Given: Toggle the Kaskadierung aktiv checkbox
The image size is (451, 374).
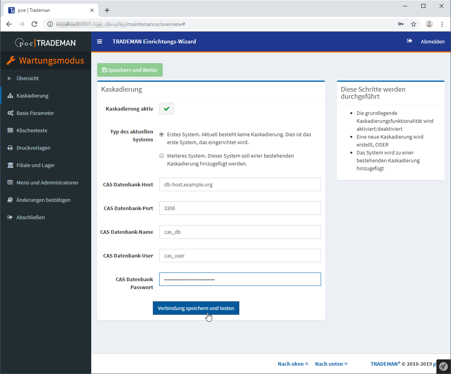Looking at the screenshot, I should (x=167, y=109).
